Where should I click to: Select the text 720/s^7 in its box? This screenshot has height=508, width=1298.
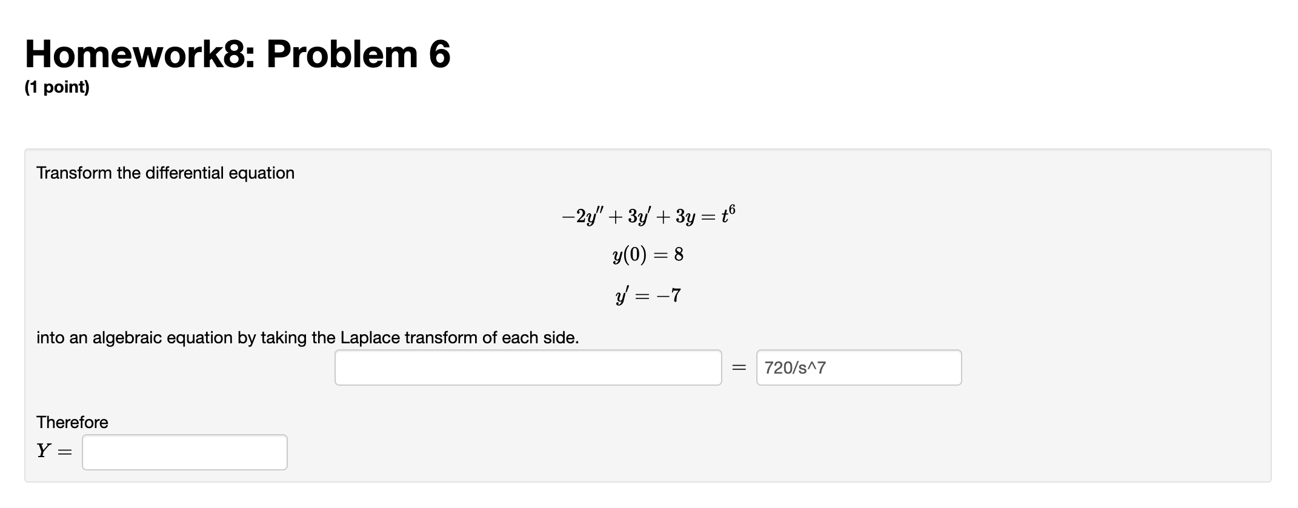coord(794,367)
